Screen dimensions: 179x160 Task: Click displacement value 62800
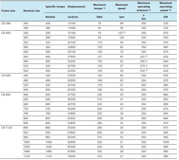click(x=72, y=142)
